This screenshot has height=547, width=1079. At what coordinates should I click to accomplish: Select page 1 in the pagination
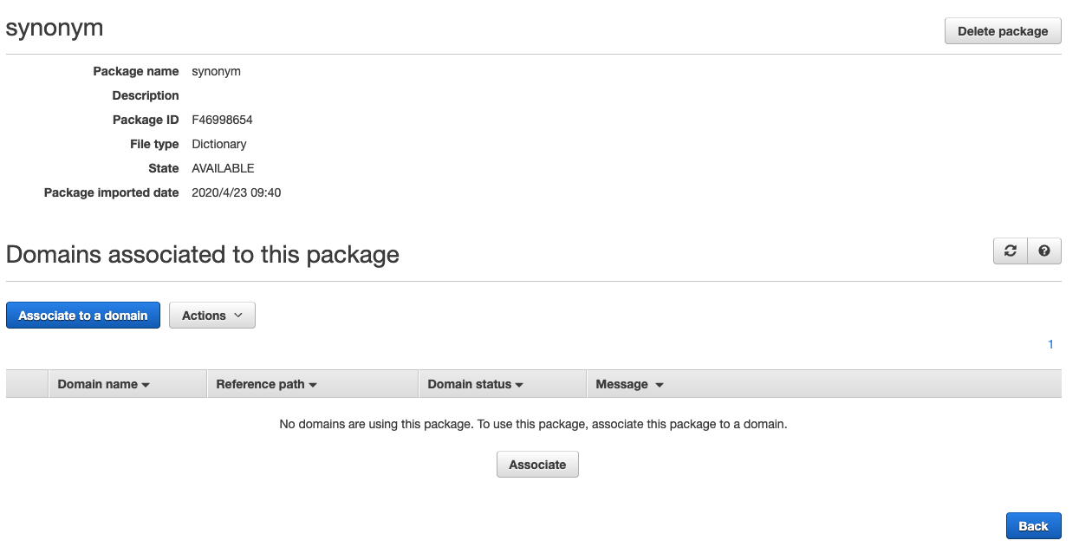[x=1050, y=344]
